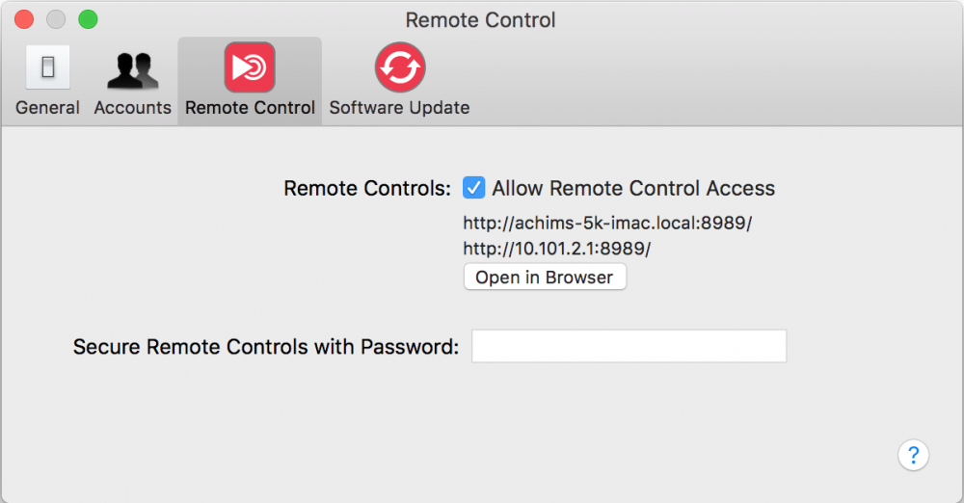Click the achims-5k-imac.local:8989 address
The height and width of the screenshot is (503, 964).
[607, 223]
